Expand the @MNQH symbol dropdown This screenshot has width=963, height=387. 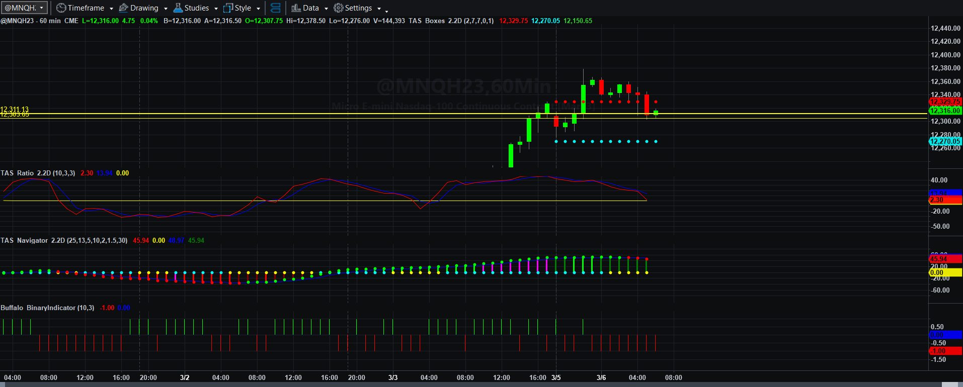42,8
